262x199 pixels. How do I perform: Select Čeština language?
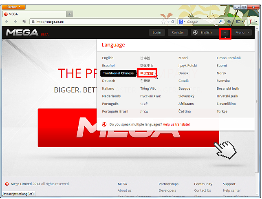(x=185, y=111)
